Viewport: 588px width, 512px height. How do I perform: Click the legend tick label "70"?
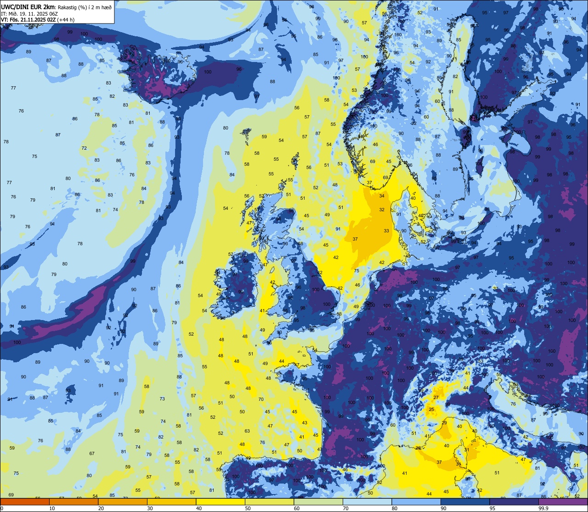tap(345, 508)
